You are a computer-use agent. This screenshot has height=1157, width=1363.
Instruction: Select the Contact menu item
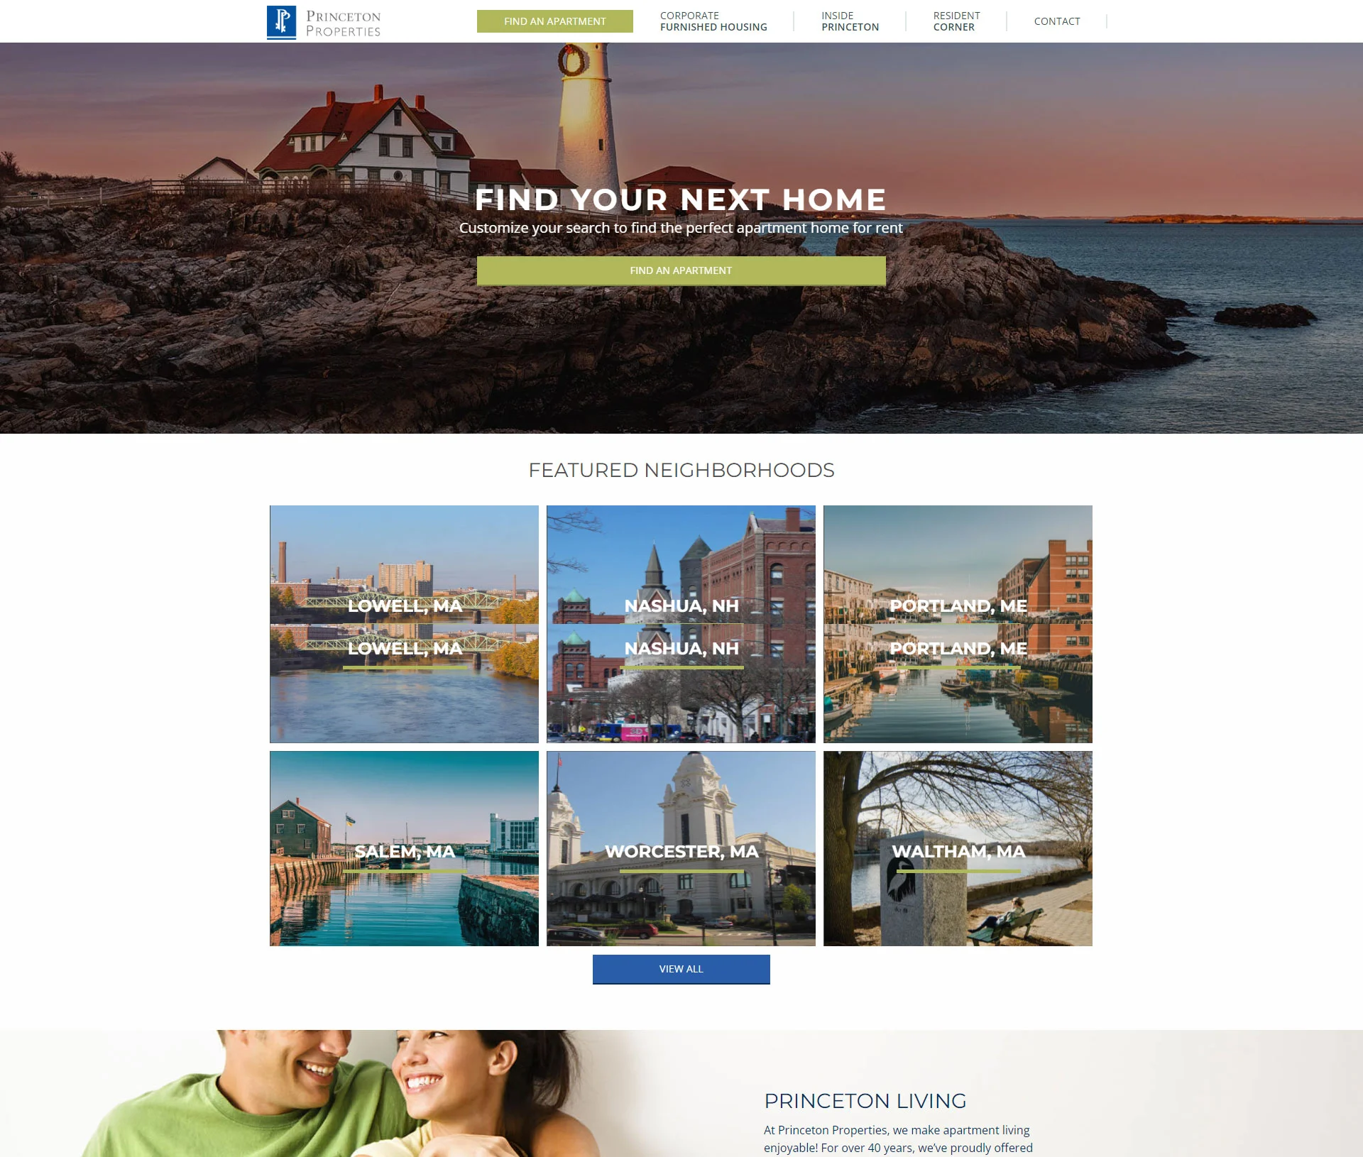(1056, 21)
